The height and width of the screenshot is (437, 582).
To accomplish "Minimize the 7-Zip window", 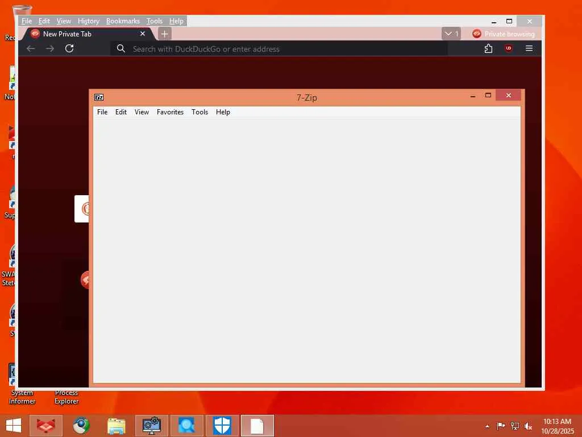I will click(472, 96).
